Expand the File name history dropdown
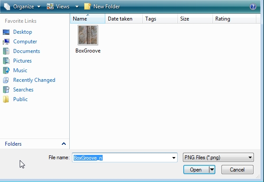 [174, 157]
